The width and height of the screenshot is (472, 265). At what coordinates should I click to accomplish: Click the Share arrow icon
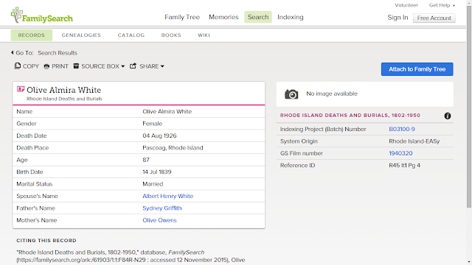coord(133,66)
